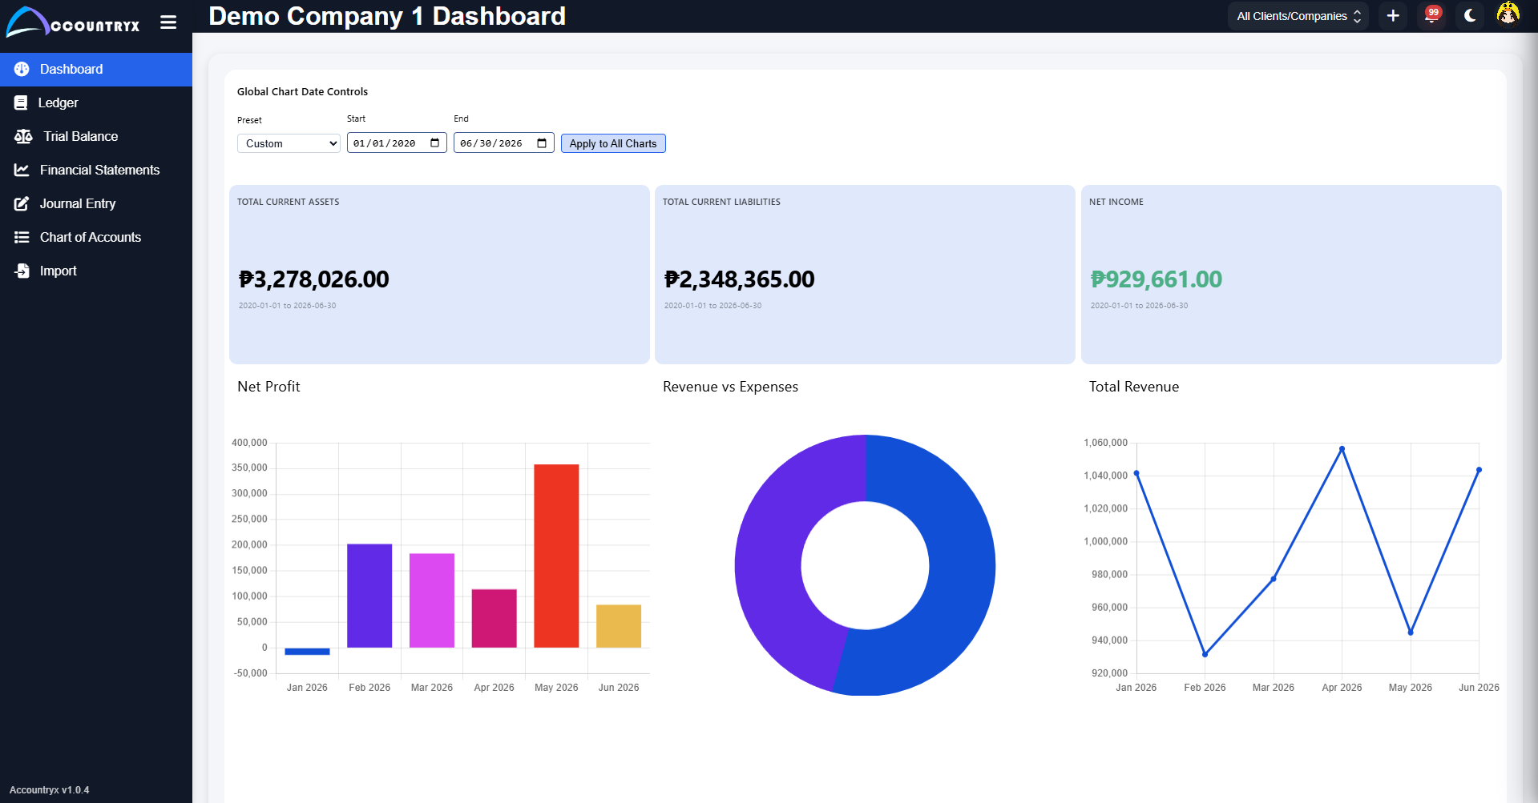This screenshot has height=803, width=1538.
Task: Click the Financial Statements chart icon
Action: click(22, 170)
